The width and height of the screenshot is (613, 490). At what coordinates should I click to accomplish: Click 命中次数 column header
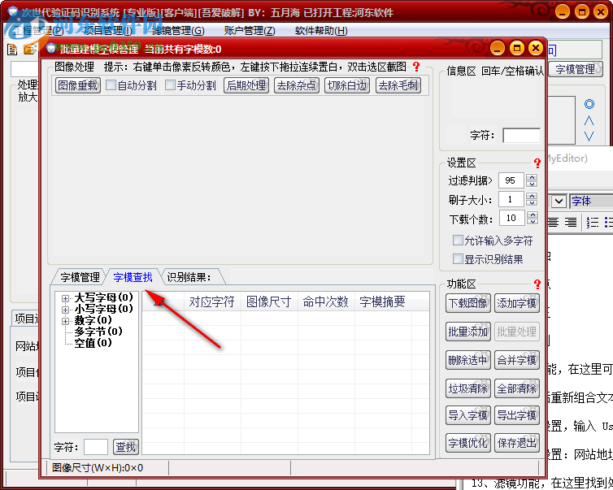coord(326,301)
